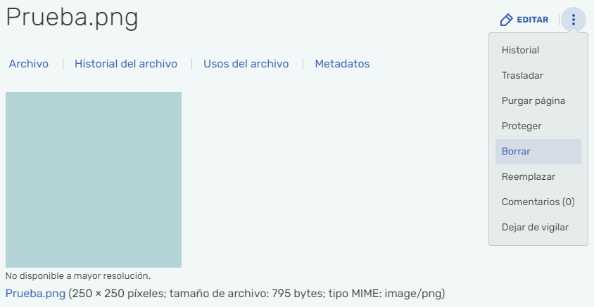594x307 pixels.
Task: Go to Historial del archivo tab
Action: click(126, 64)
